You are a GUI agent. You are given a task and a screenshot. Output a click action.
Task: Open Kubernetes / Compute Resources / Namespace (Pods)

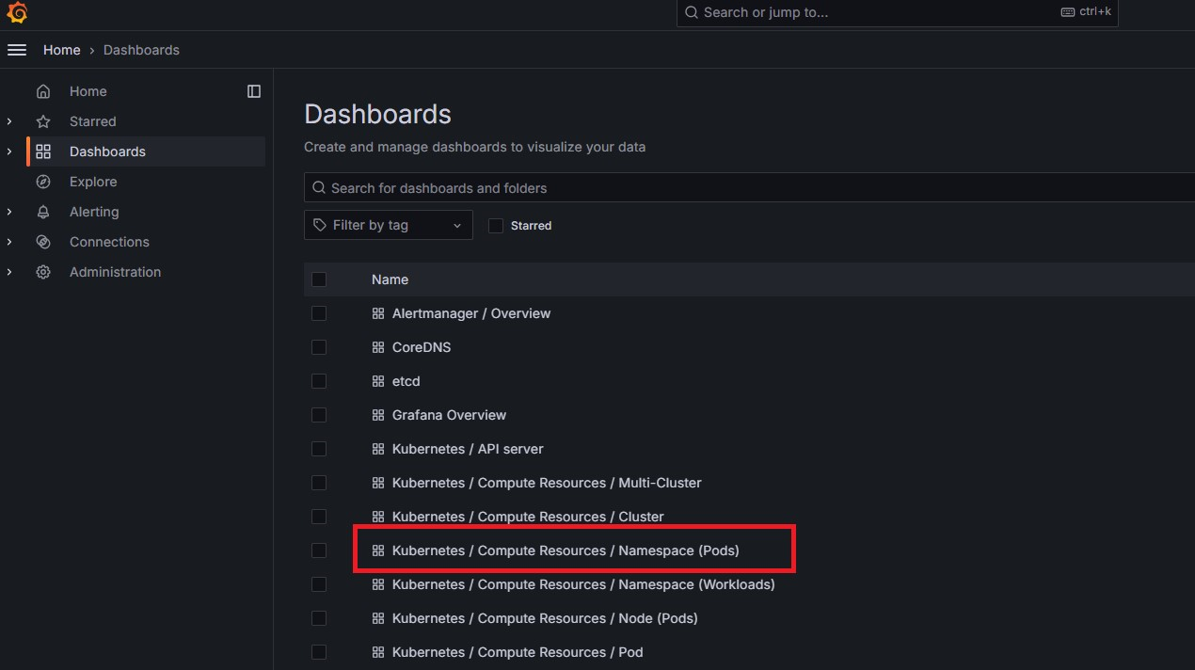(x=566, y=550)
